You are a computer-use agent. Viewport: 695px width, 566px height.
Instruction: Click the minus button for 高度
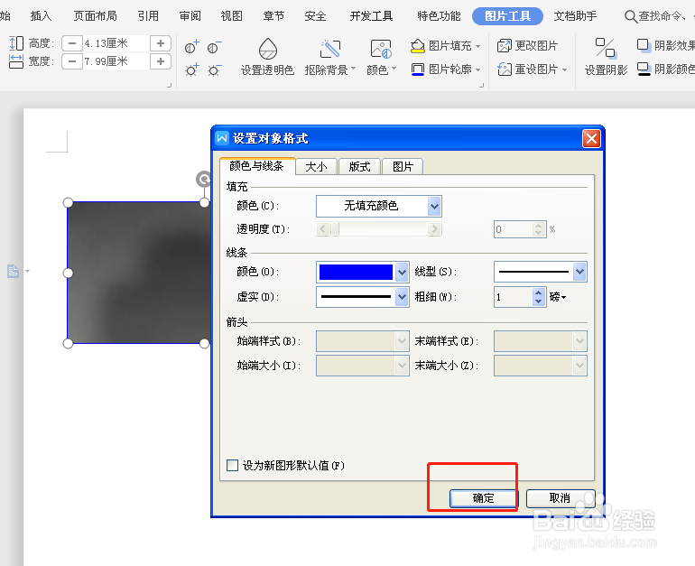[72, 43]
